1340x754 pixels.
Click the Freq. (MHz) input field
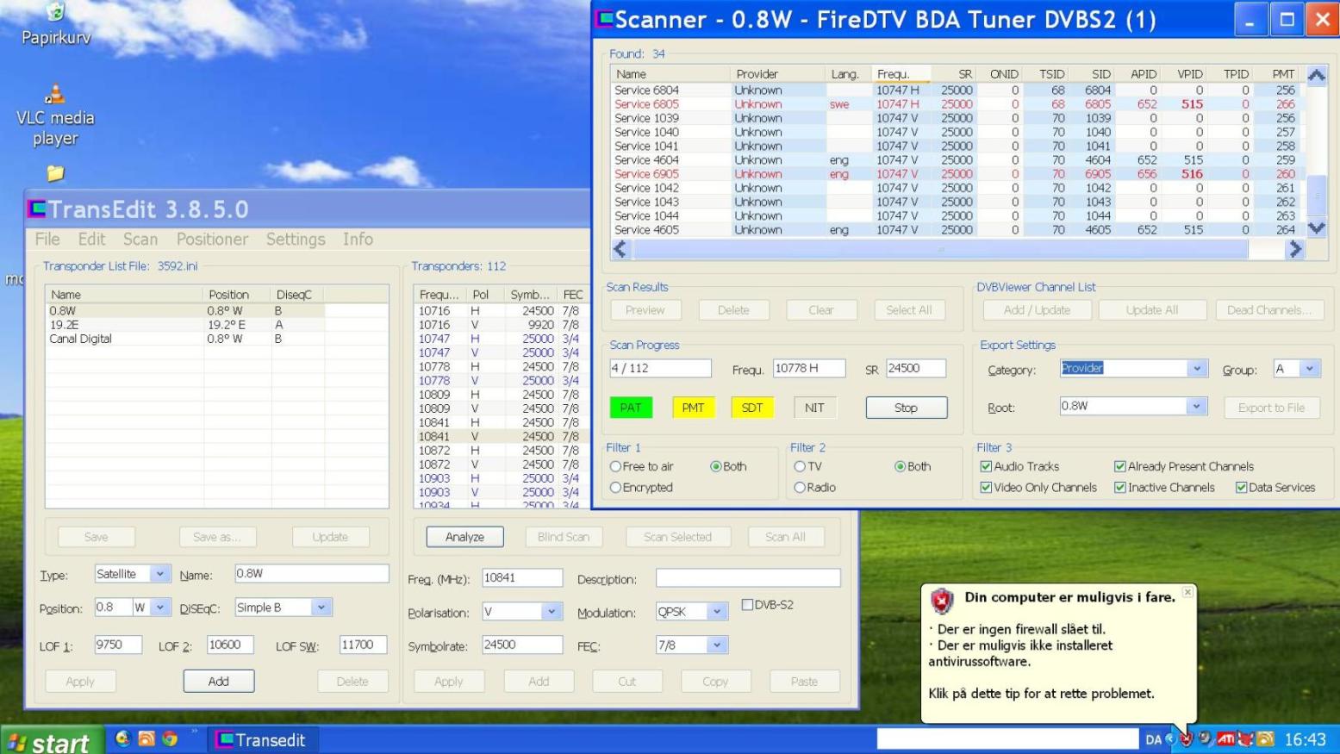(522, 577)
